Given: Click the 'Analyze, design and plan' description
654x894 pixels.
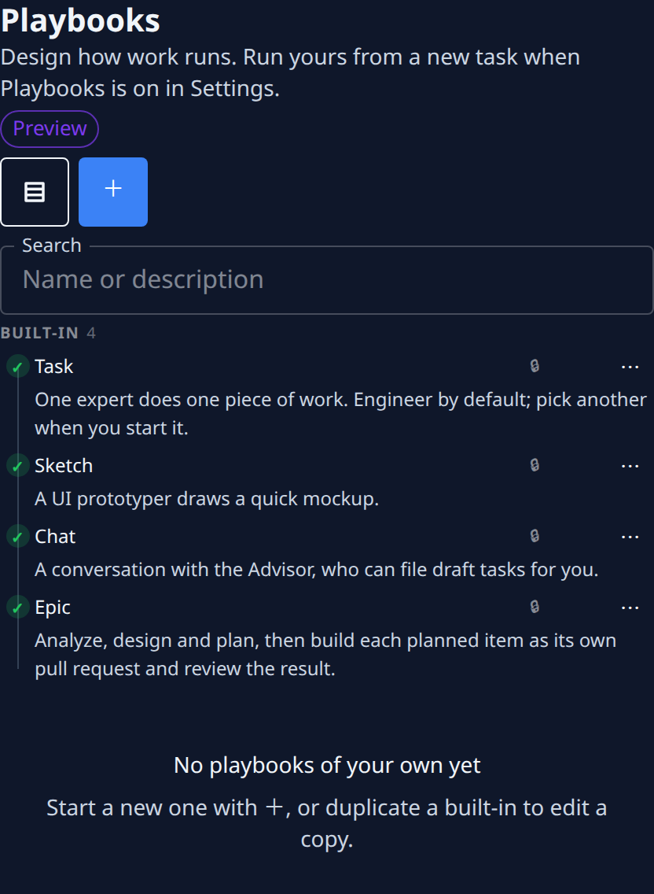Looking at the screenshot, I should tap(325, 654).
